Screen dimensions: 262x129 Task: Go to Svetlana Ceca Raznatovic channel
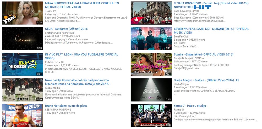[59, 33]
